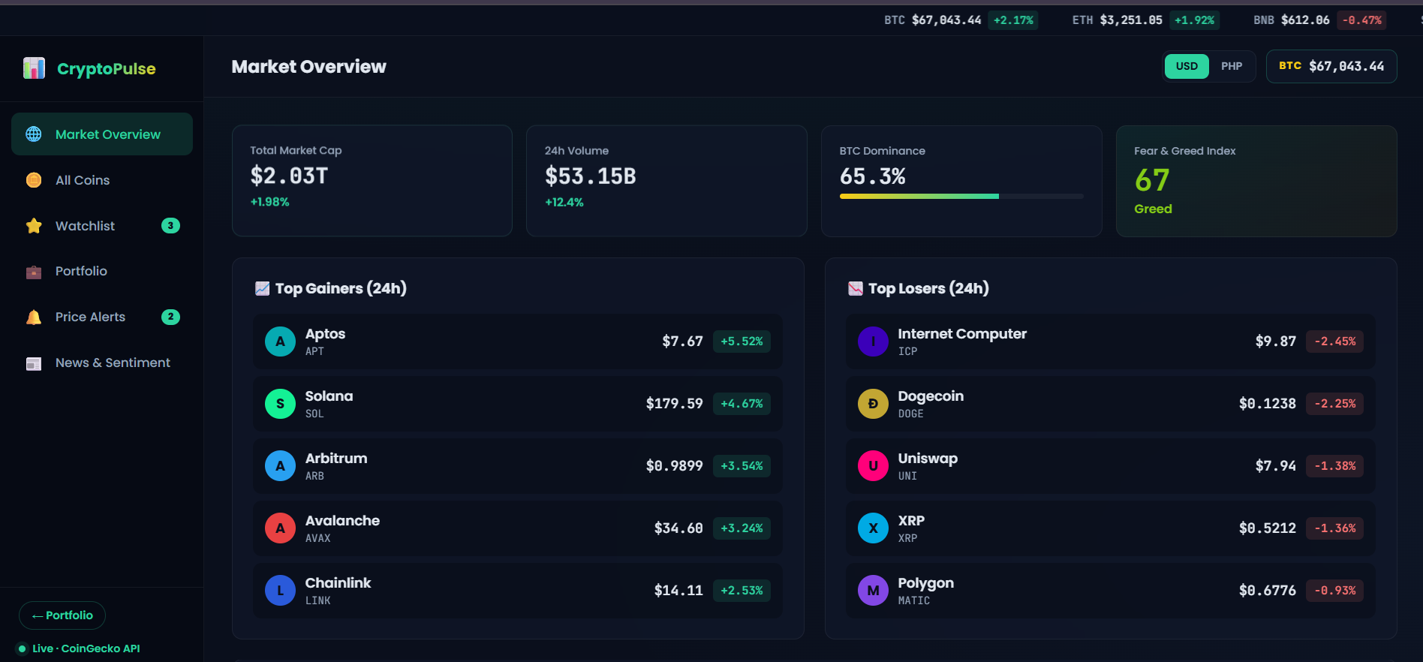
Task: Click the BTC ticker price in top bar
Action: (946, 20)
